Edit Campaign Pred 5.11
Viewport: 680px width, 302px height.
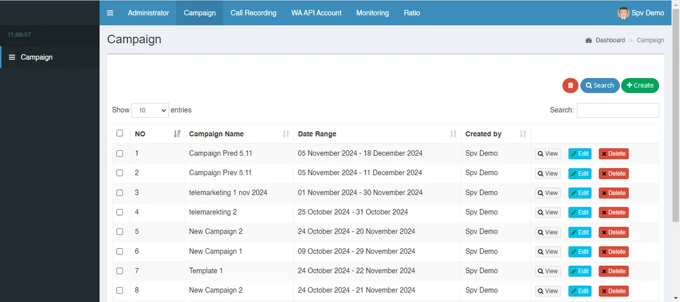click(x=580, y=154)
